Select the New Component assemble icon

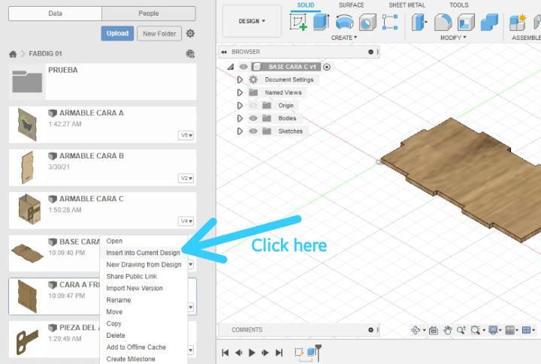point(518,22)
